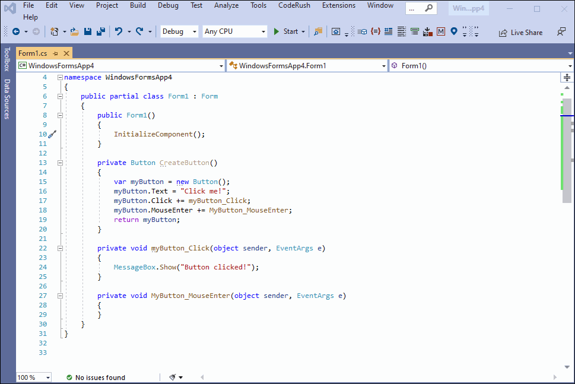Open the Debug configuration dropdown
Screen dimensions: 575x384
coord(179,31)
